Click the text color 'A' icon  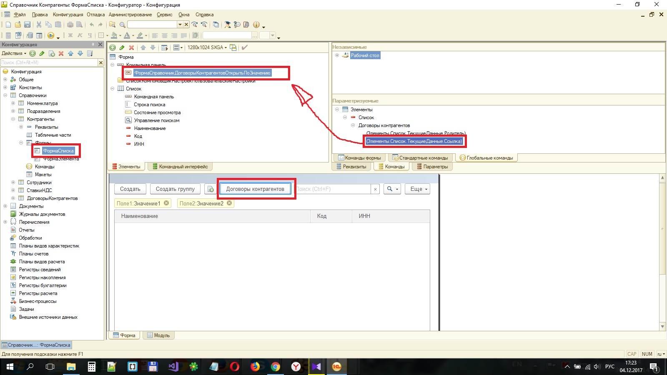point(127,35)
